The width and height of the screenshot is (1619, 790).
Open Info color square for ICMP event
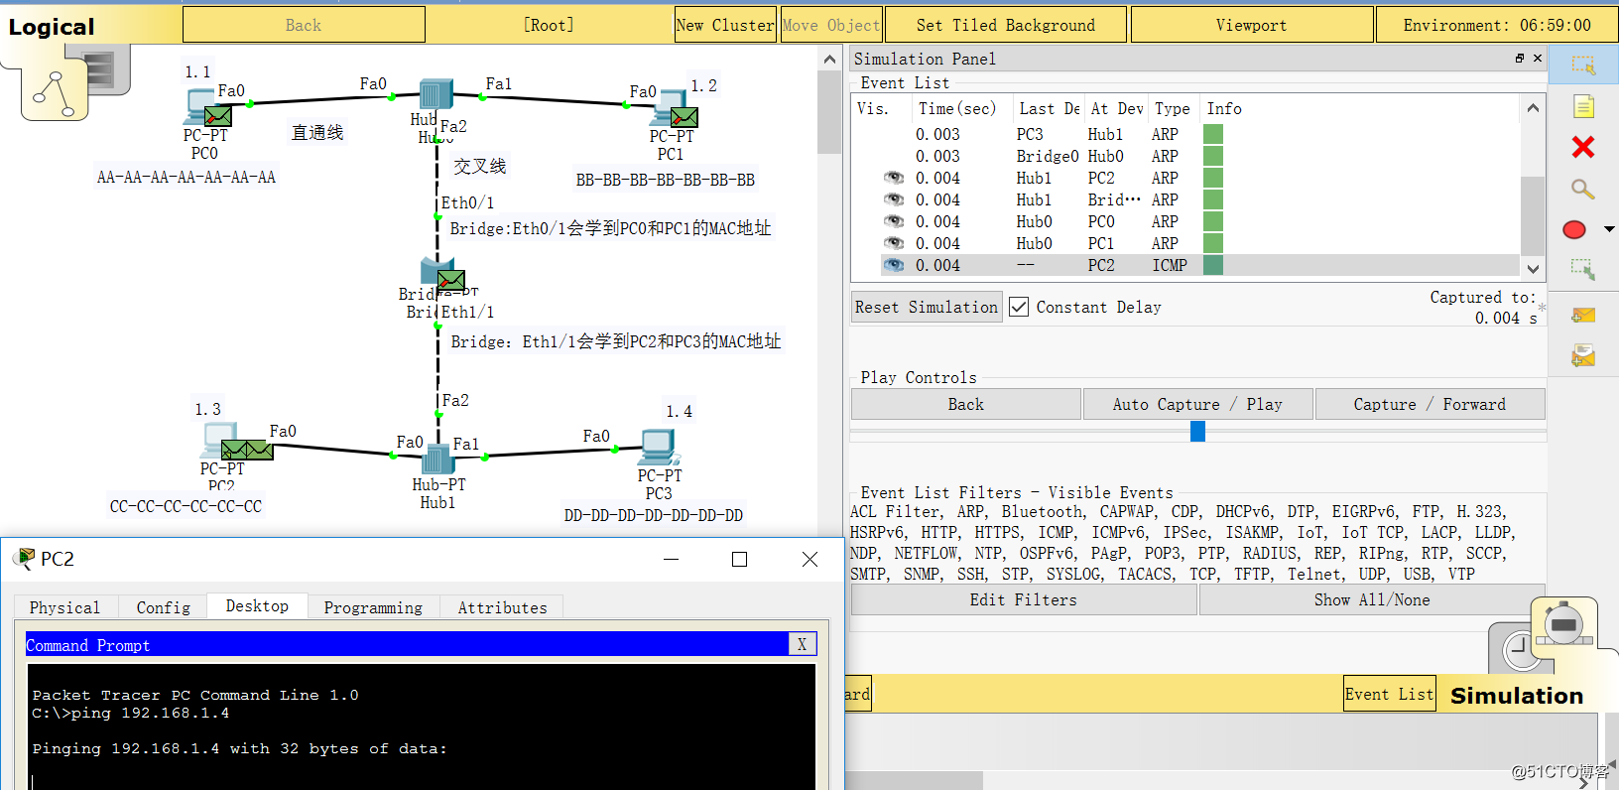pyautogui.click(x=1212, y=265)
